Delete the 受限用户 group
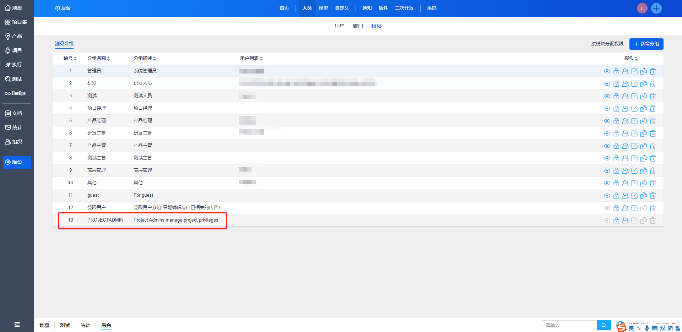Viewport: 682px width, 332px height. click(653, 208)
